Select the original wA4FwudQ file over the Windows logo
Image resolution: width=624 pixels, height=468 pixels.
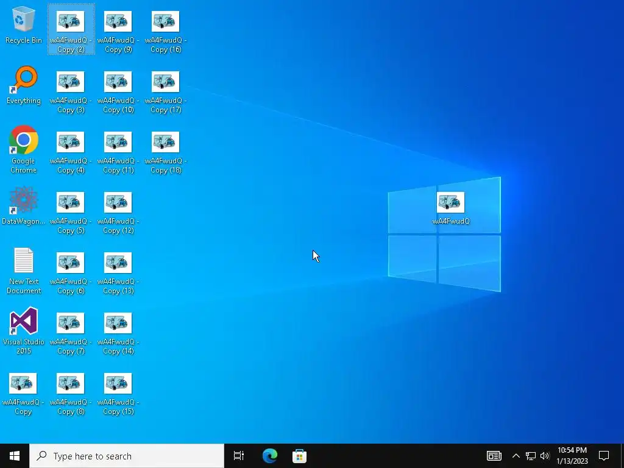tap(451, 208)
